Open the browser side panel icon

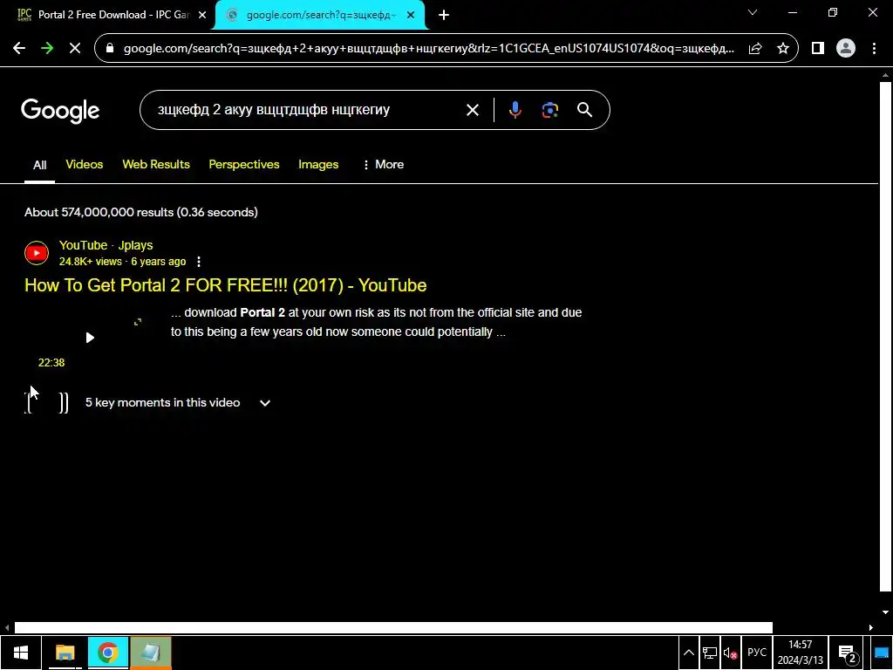(818, 49)
